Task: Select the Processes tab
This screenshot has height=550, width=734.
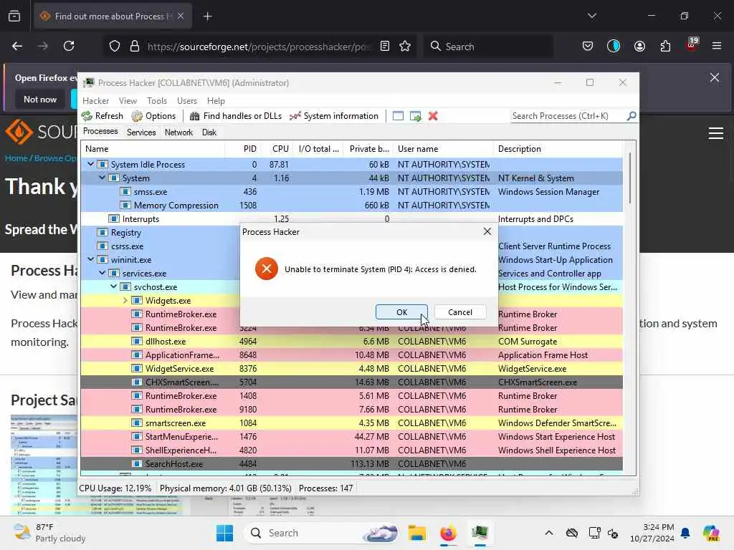Action: coord(100,132)
